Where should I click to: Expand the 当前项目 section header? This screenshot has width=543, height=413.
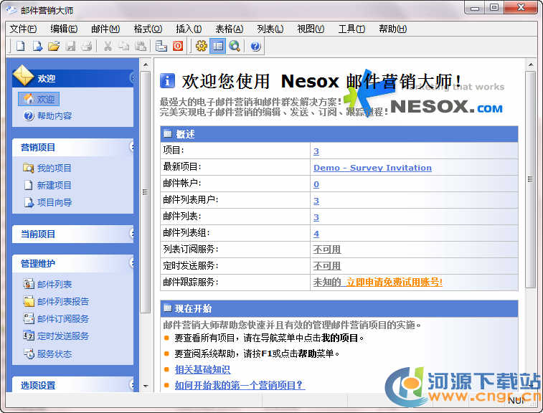click(73, 234)
